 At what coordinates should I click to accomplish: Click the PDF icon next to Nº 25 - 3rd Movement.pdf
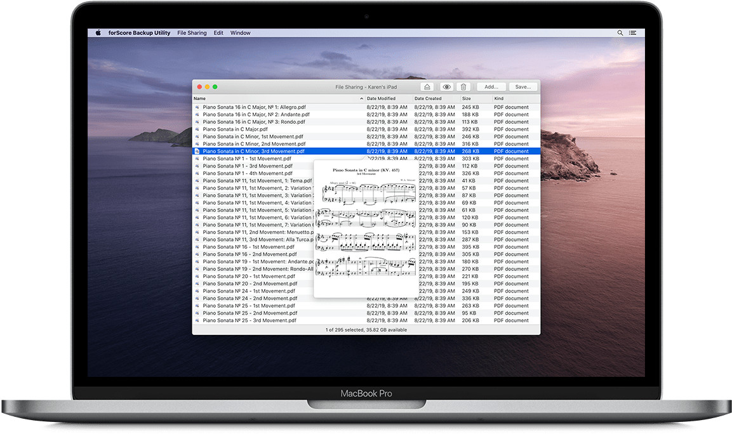coord(197,320)
